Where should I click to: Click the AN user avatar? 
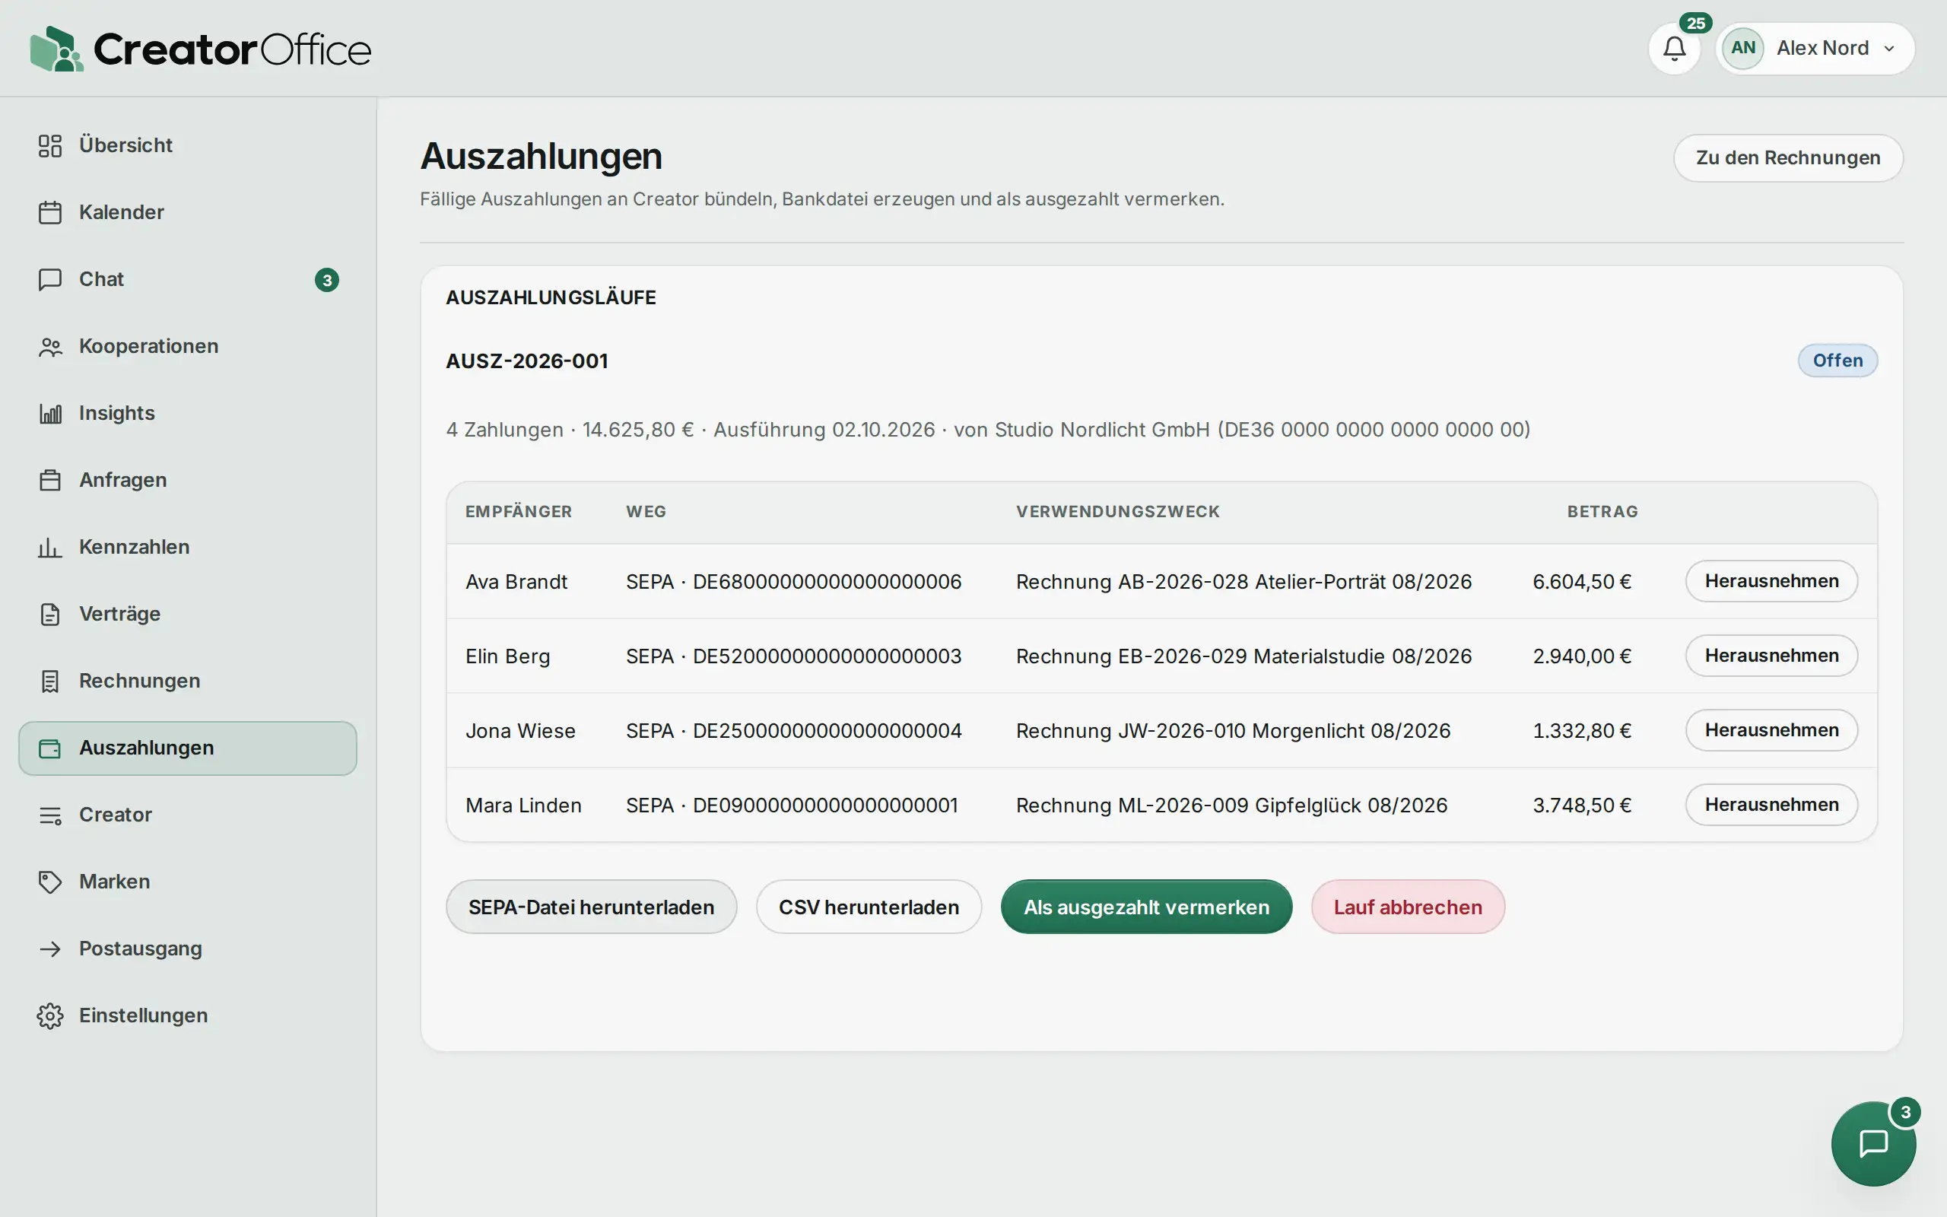click(x=1742, y=48)
